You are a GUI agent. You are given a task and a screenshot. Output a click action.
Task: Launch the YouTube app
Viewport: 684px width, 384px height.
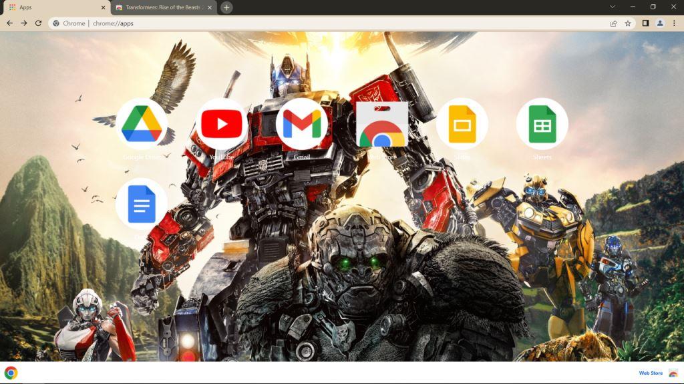222,124
